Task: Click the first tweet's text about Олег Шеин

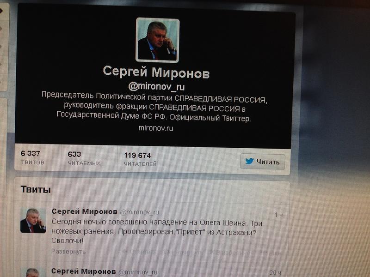Action: click(157, 232)
